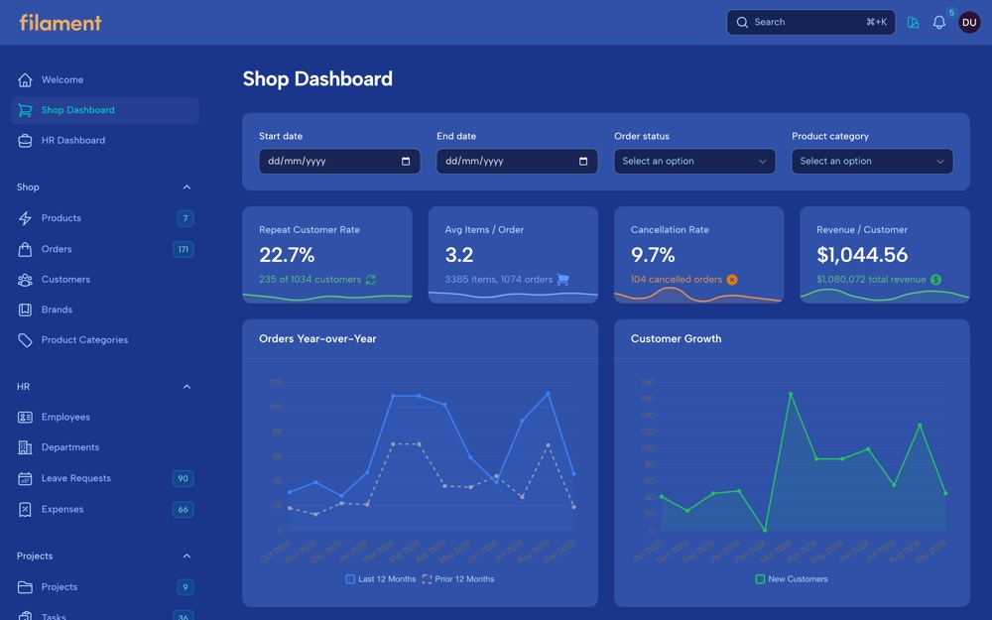
Task: Click the Customer Growth peak data point
Action: [x=791, y=394]
